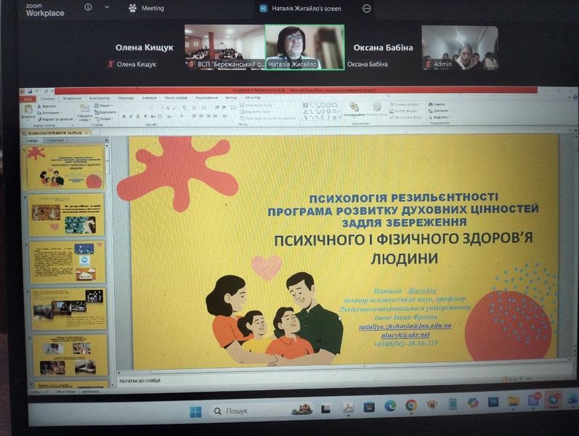Viewport: 579px width, 436px height.
Task: Open the Windows Start button
Action: tap(195, 411)
